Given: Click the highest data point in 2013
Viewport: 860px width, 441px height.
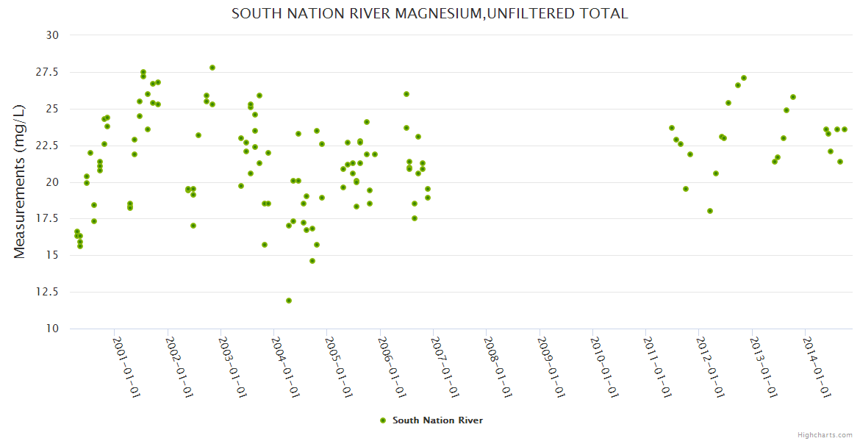Looking at the screenshot, I should click(793, 97).
